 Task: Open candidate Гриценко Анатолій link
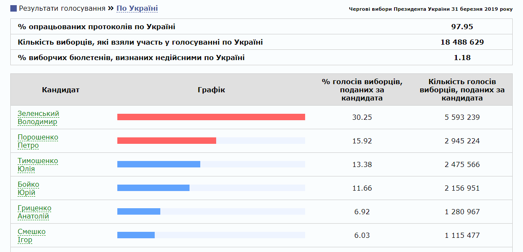pyautogui.click(x=34, y=212)
